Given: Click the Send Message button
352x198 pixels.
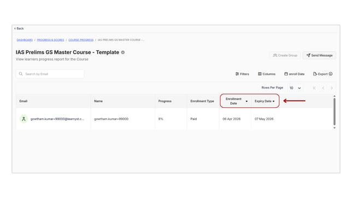Looking at the screenshot, I should tap(319, 55).
